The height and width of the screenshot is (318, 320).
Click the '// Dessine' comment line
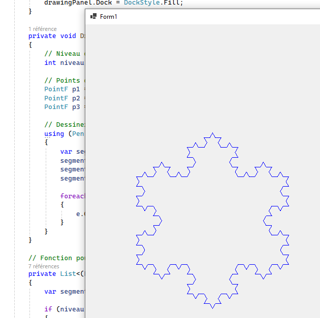[65, 124]
